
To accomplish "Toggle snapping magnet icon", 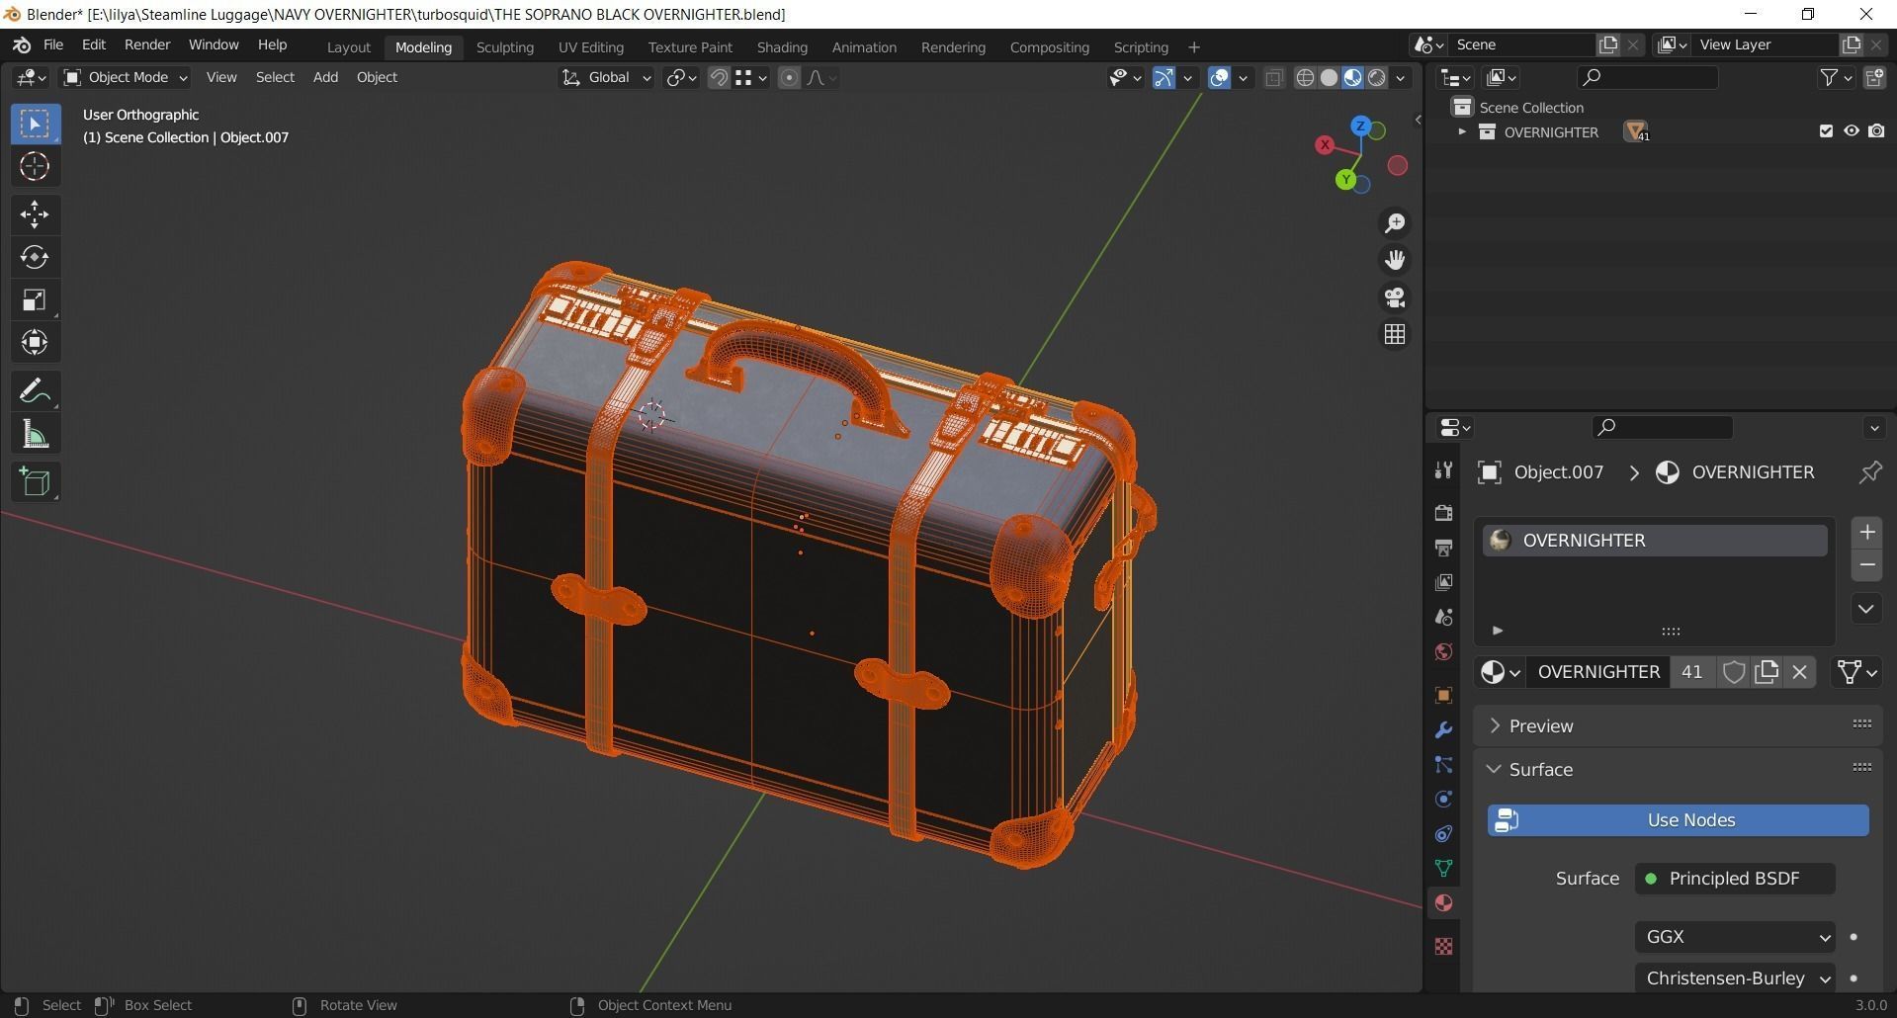I will click(x=719, y=78).
